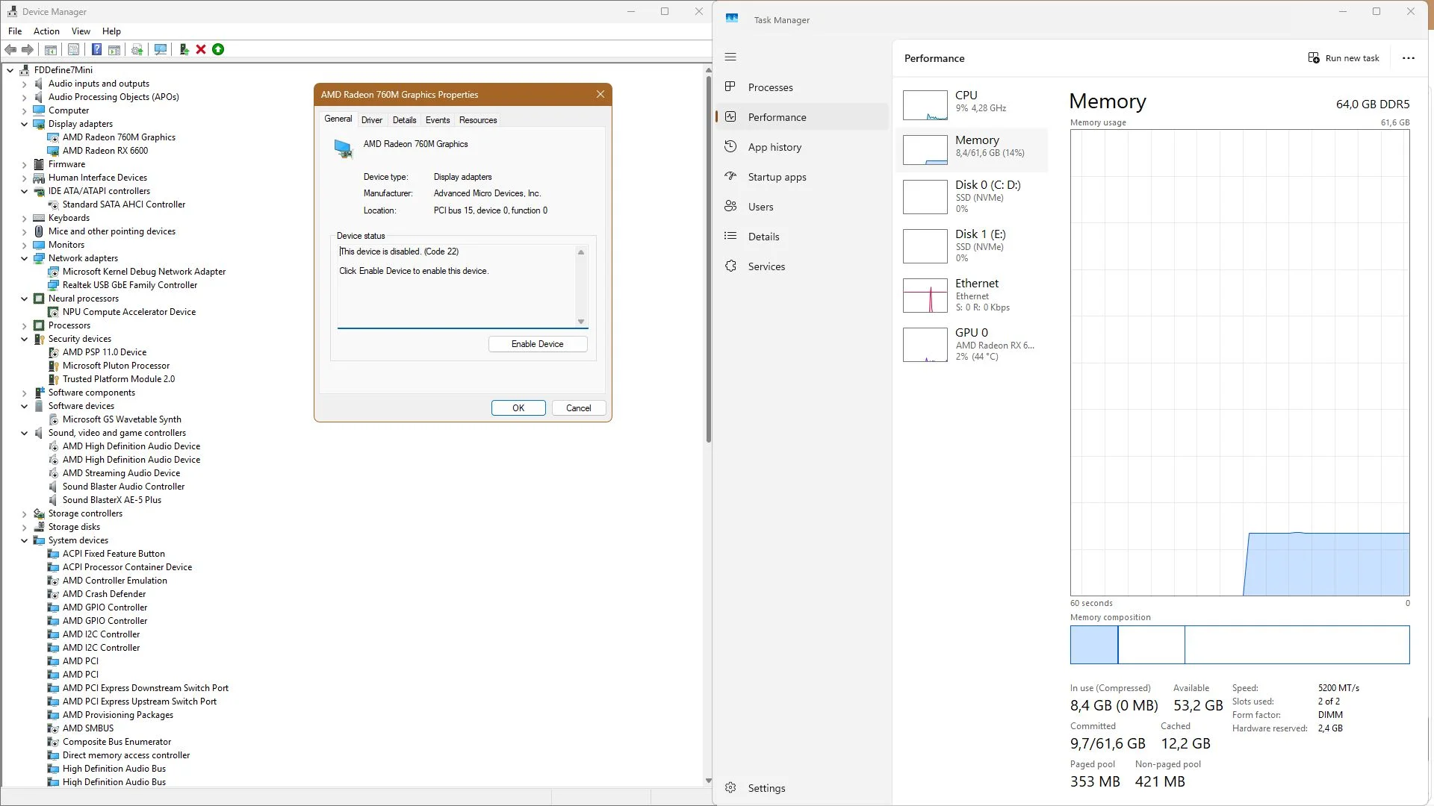
Task: Switch to the Events tab in Properties dialog
Action: pos(438,120)
